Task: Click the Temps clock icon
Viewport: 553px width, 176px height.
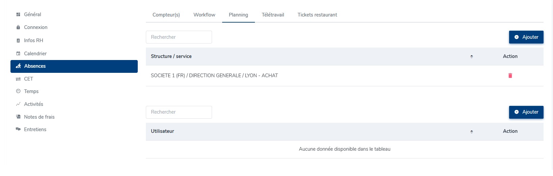Action: click(x=18, y=91)
